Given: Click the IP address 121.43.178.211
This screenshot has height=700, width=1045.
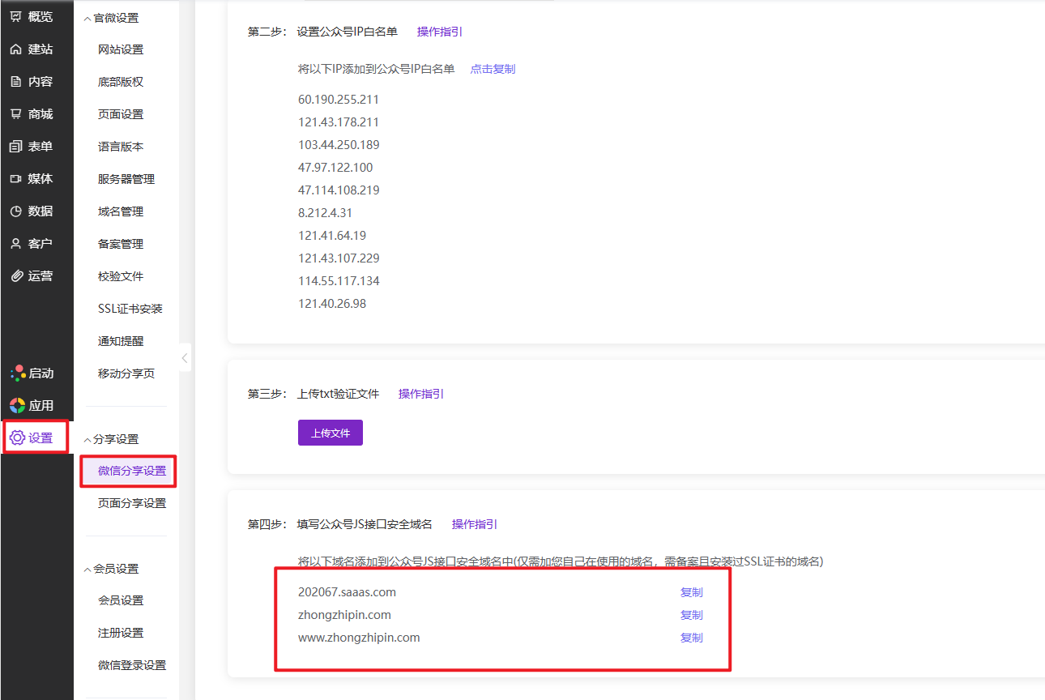Looking at the screenshot, I should 339,122.
